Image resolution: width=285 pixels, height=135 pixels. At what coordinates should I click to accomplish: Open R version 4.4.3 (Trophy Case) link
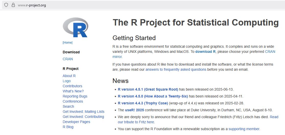143,103
